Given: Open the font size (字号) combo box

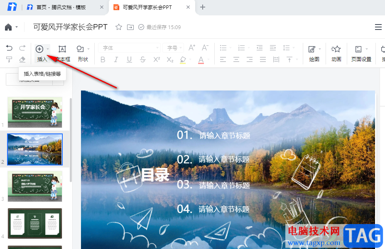Looking at the screenshot, I should pos(173,48).
